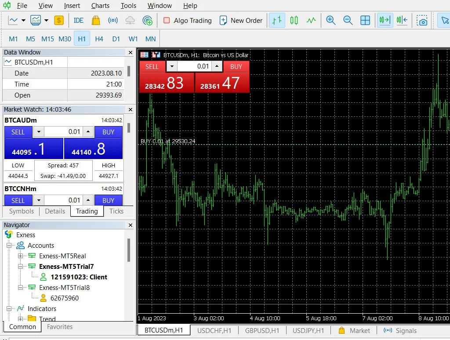450x340 pixels.
Task: Switch chart to candlesticks view
Action: tap(294, 20)
